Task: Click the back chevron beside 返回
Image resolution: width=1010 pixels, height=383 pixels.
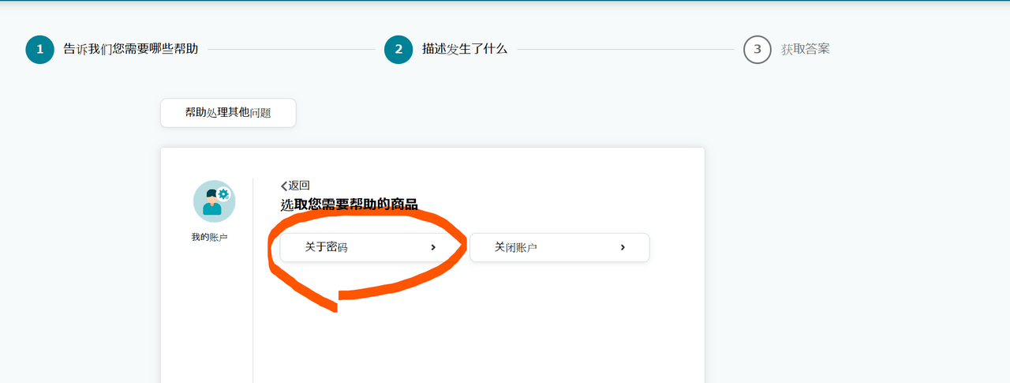Action: tap(284, 186)
